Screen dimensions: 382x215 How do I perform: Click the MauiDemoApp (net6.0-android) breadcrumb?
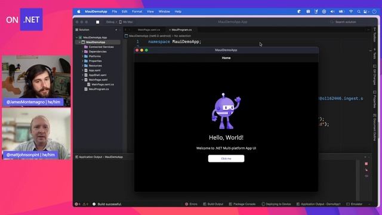[150, 36]
